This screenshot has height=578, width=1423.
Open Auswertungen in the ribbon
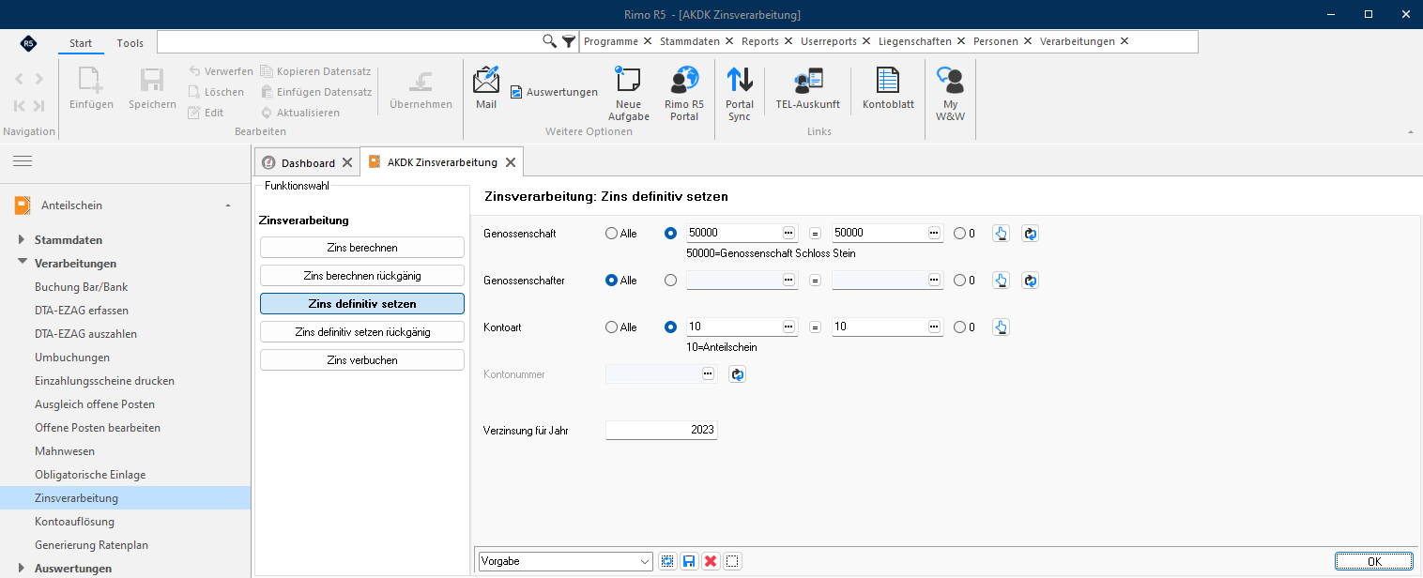554,92
